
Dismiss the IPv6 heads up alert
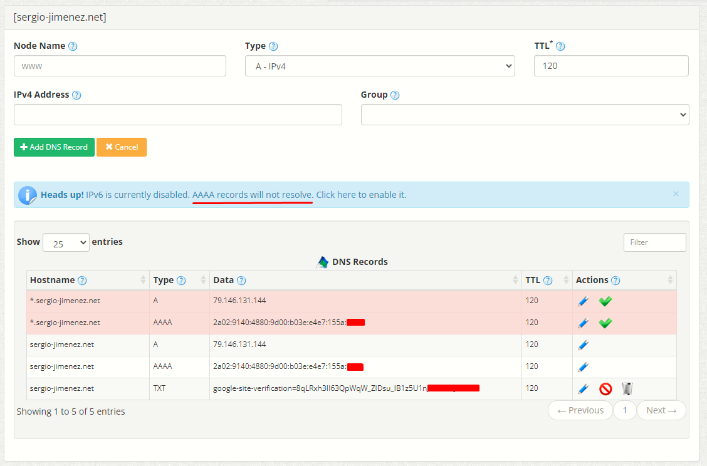coord(676,194)
